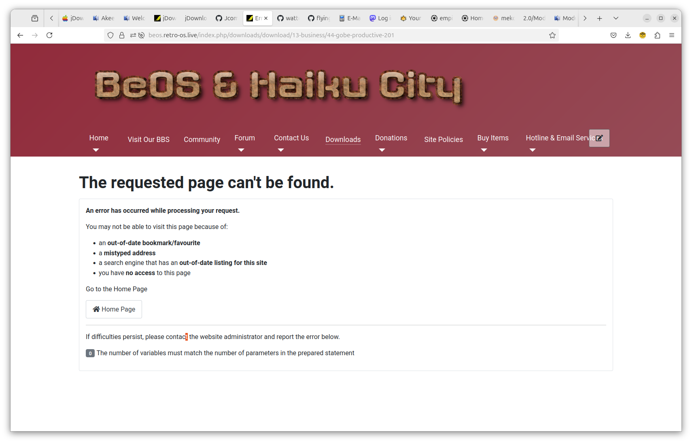Open the Site Policies menu item

[x=444, y=140]
